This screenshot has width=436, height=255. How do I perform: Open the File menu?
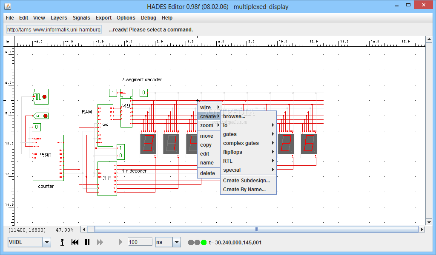(x=10, y=18)
